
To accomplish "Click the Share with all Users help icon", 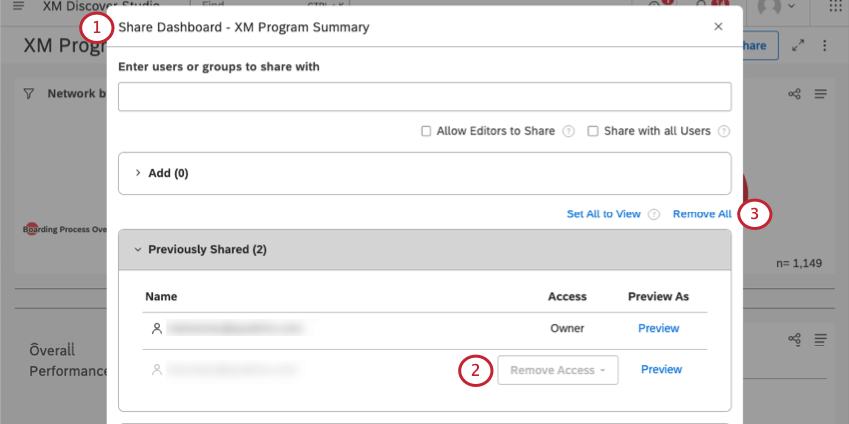I will [724, 131].
